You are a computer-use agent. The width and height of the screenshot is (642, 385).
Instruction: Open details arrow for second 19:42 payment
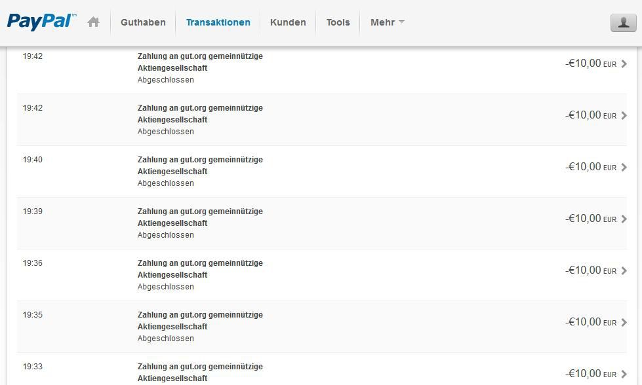624,116
